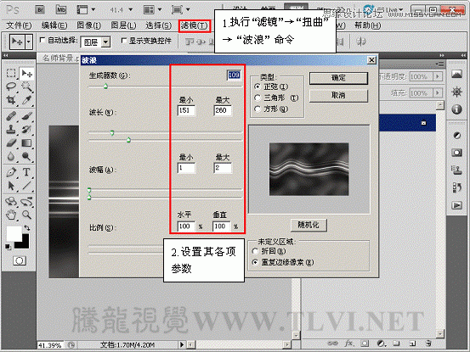470x352 pixels.
Task: Click the 生成器数 slider handle
Action: (x=105, y=87)
